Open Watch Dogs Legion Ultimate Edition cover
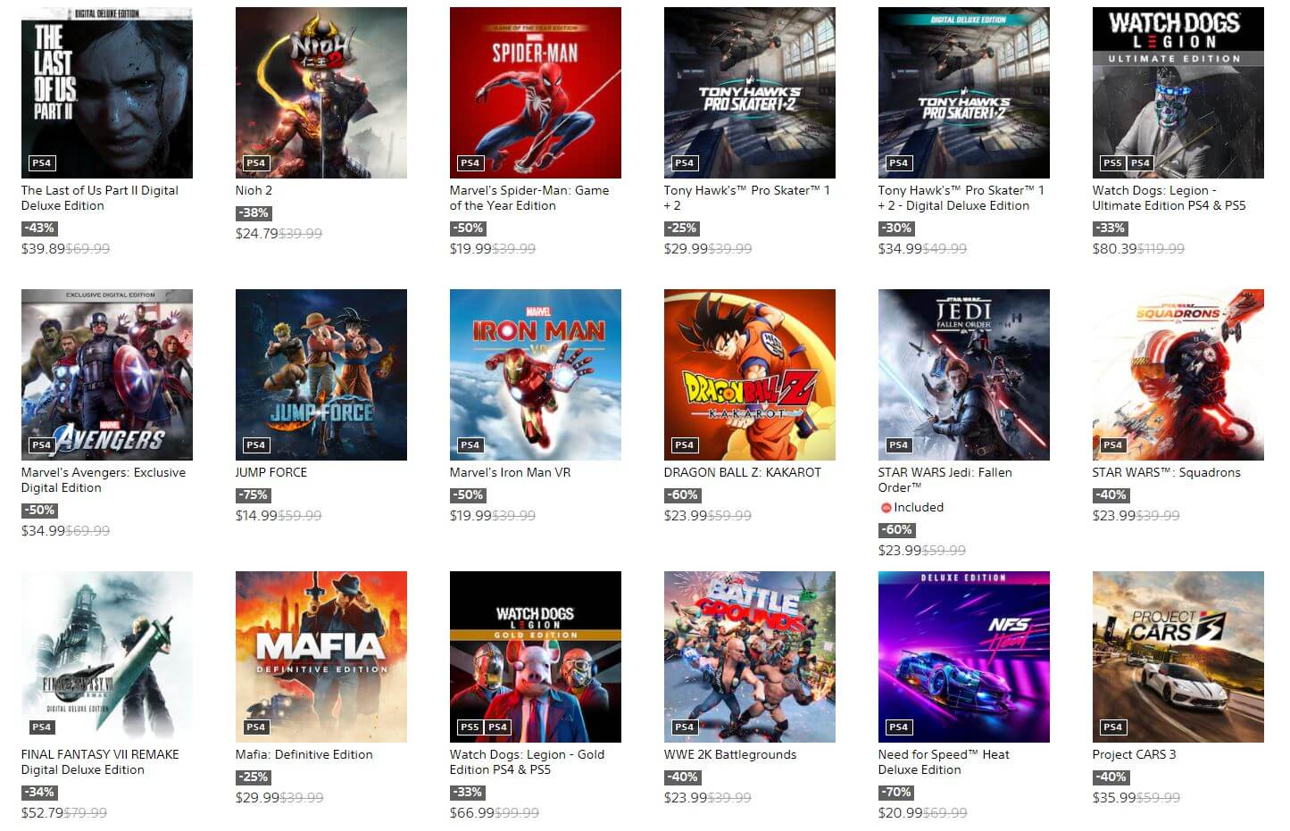Viewport: 1290px width, 831px height. point(1178,93)
